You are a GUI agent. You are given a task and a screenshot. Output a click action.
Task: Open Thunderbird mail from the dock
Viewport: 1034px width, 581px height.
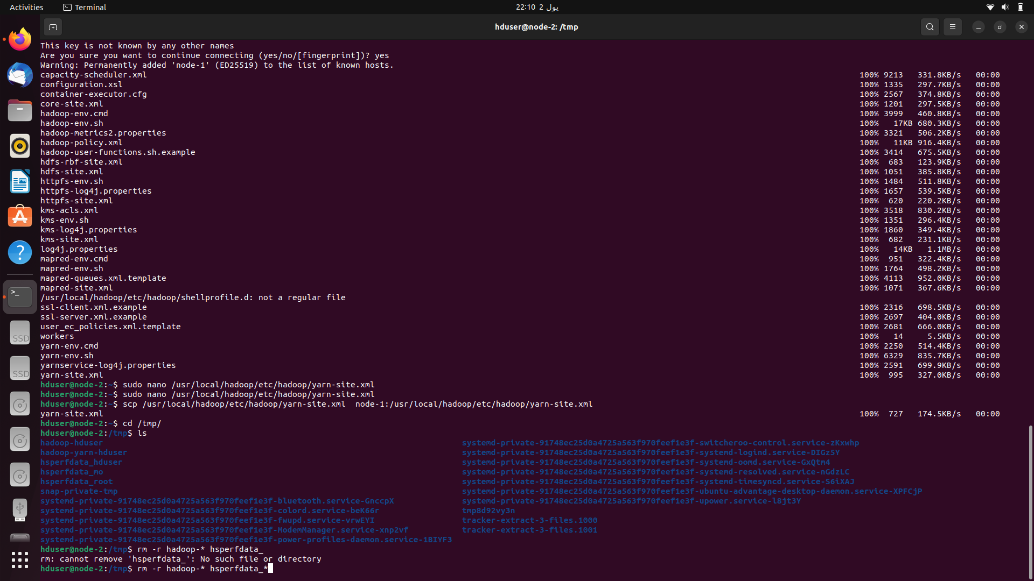(20, 75)
